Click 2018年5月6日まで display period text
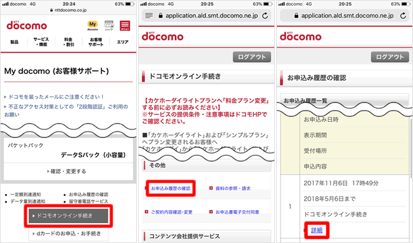Viewport: 413px width, 243px height. pos(330,199)
